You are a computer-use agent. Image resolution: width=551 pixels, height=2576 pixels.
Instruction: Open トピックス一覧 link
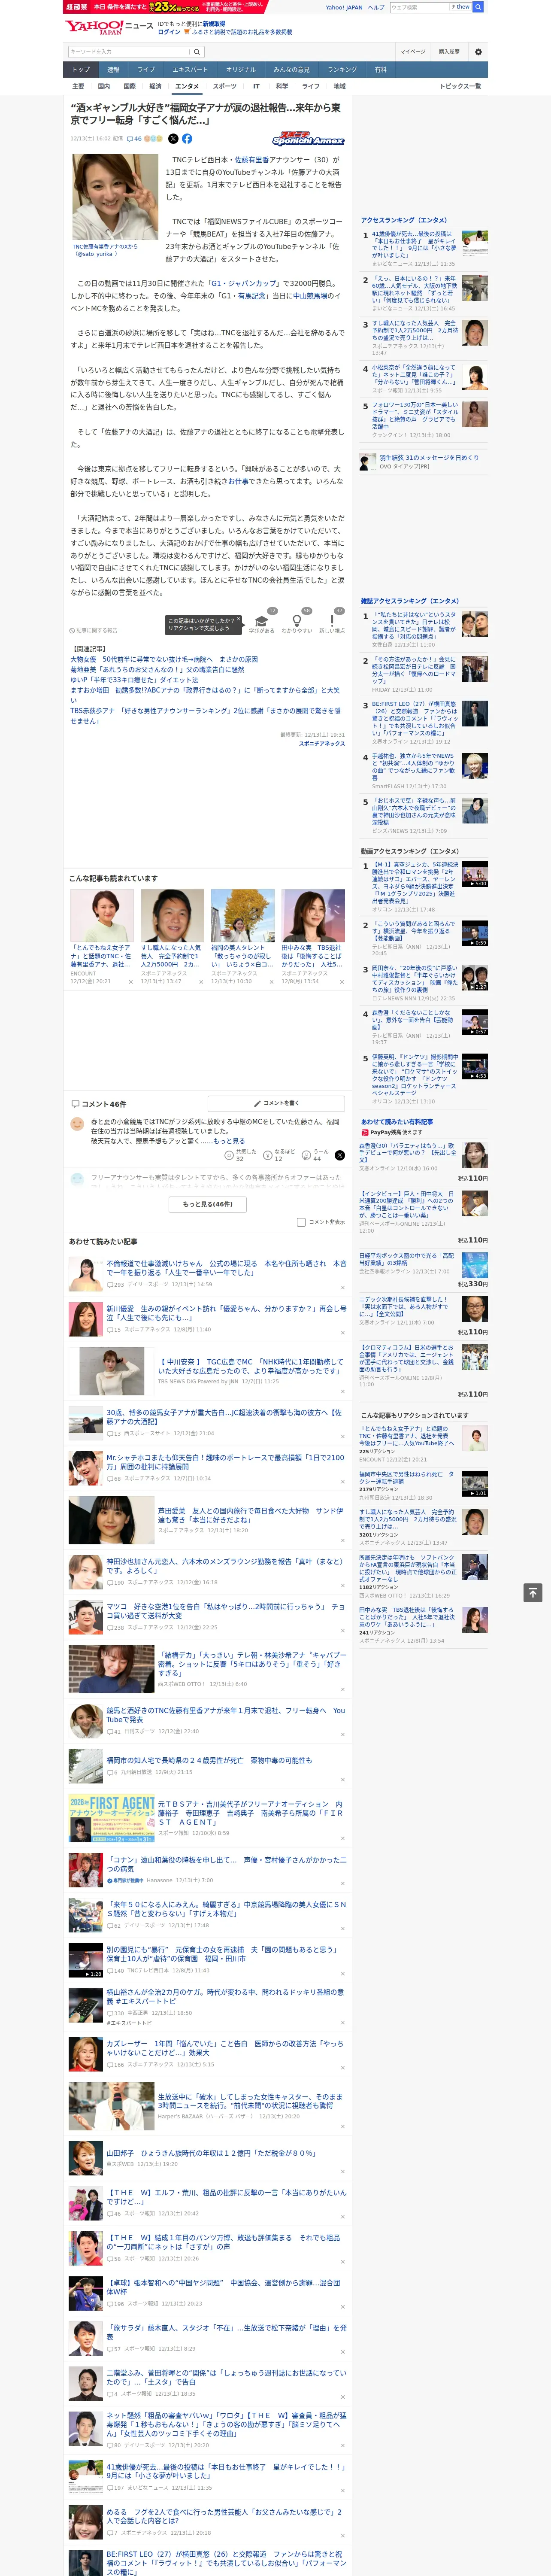[x=460, y=86]
